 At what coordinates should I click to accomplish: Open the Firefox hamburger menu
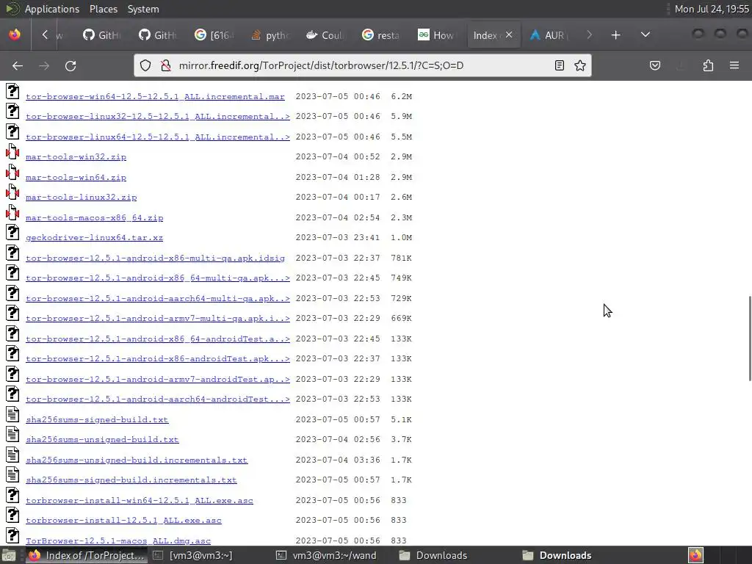(734, 65)
